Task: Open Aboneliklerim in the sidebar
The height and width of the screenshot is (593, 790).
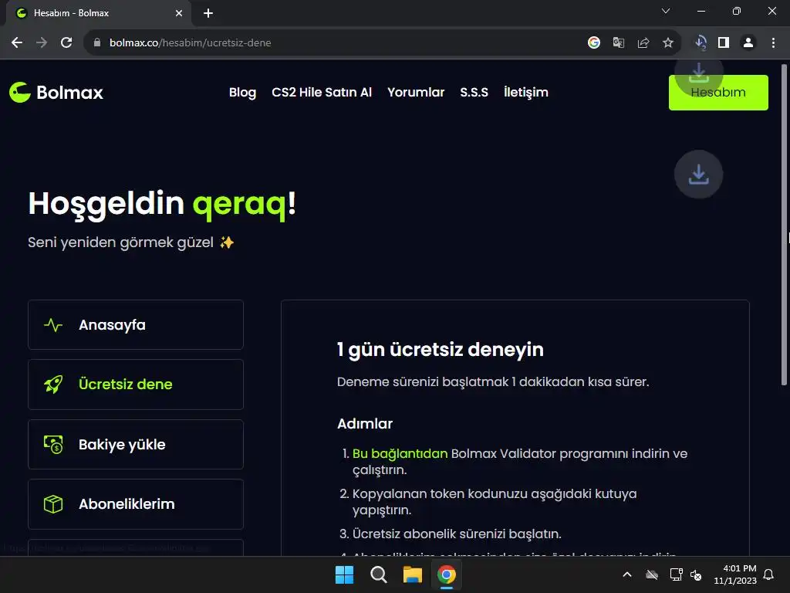Action: click(136, 504)
